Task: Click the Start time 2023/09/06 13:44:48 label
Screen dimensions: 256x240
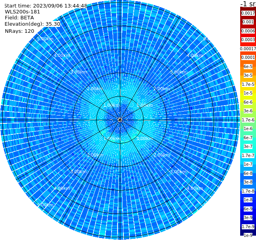Action: click(46, 6)
